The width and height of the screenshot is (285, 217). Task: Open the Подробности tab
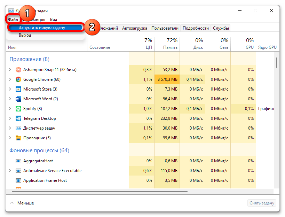(196, 28)
